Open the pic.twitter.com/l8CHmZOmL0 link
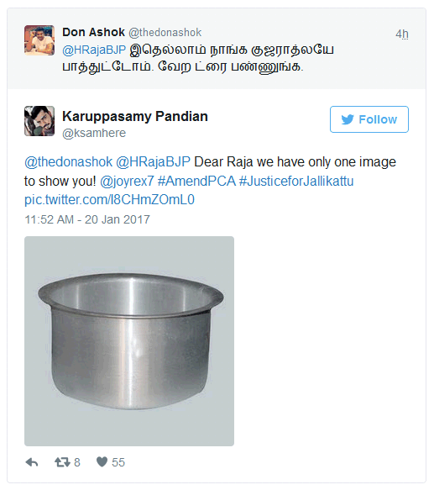This screenshot has width=434, height=490. pos(110,200)
